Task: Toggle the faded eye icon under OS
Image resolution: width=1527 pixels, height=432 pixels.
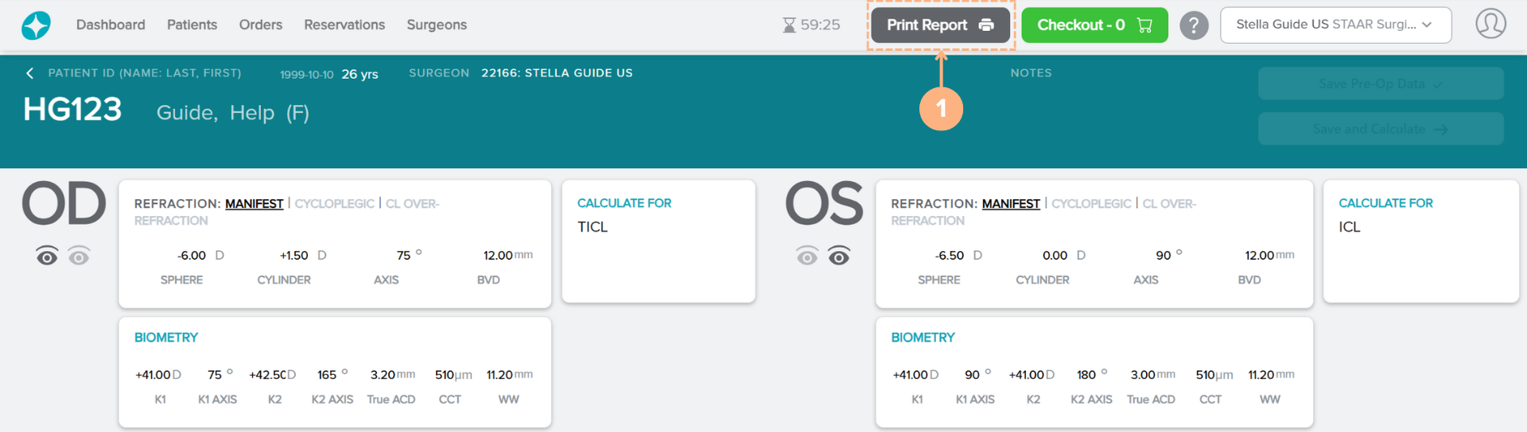Action: click(x=807, y=256)
